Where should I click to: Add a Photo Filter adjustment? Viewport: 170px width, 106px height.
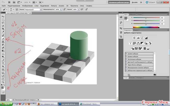click(x=146, y=43)
